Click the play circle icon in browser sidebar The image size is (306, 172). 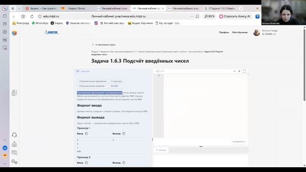click(x=5, y=32)
